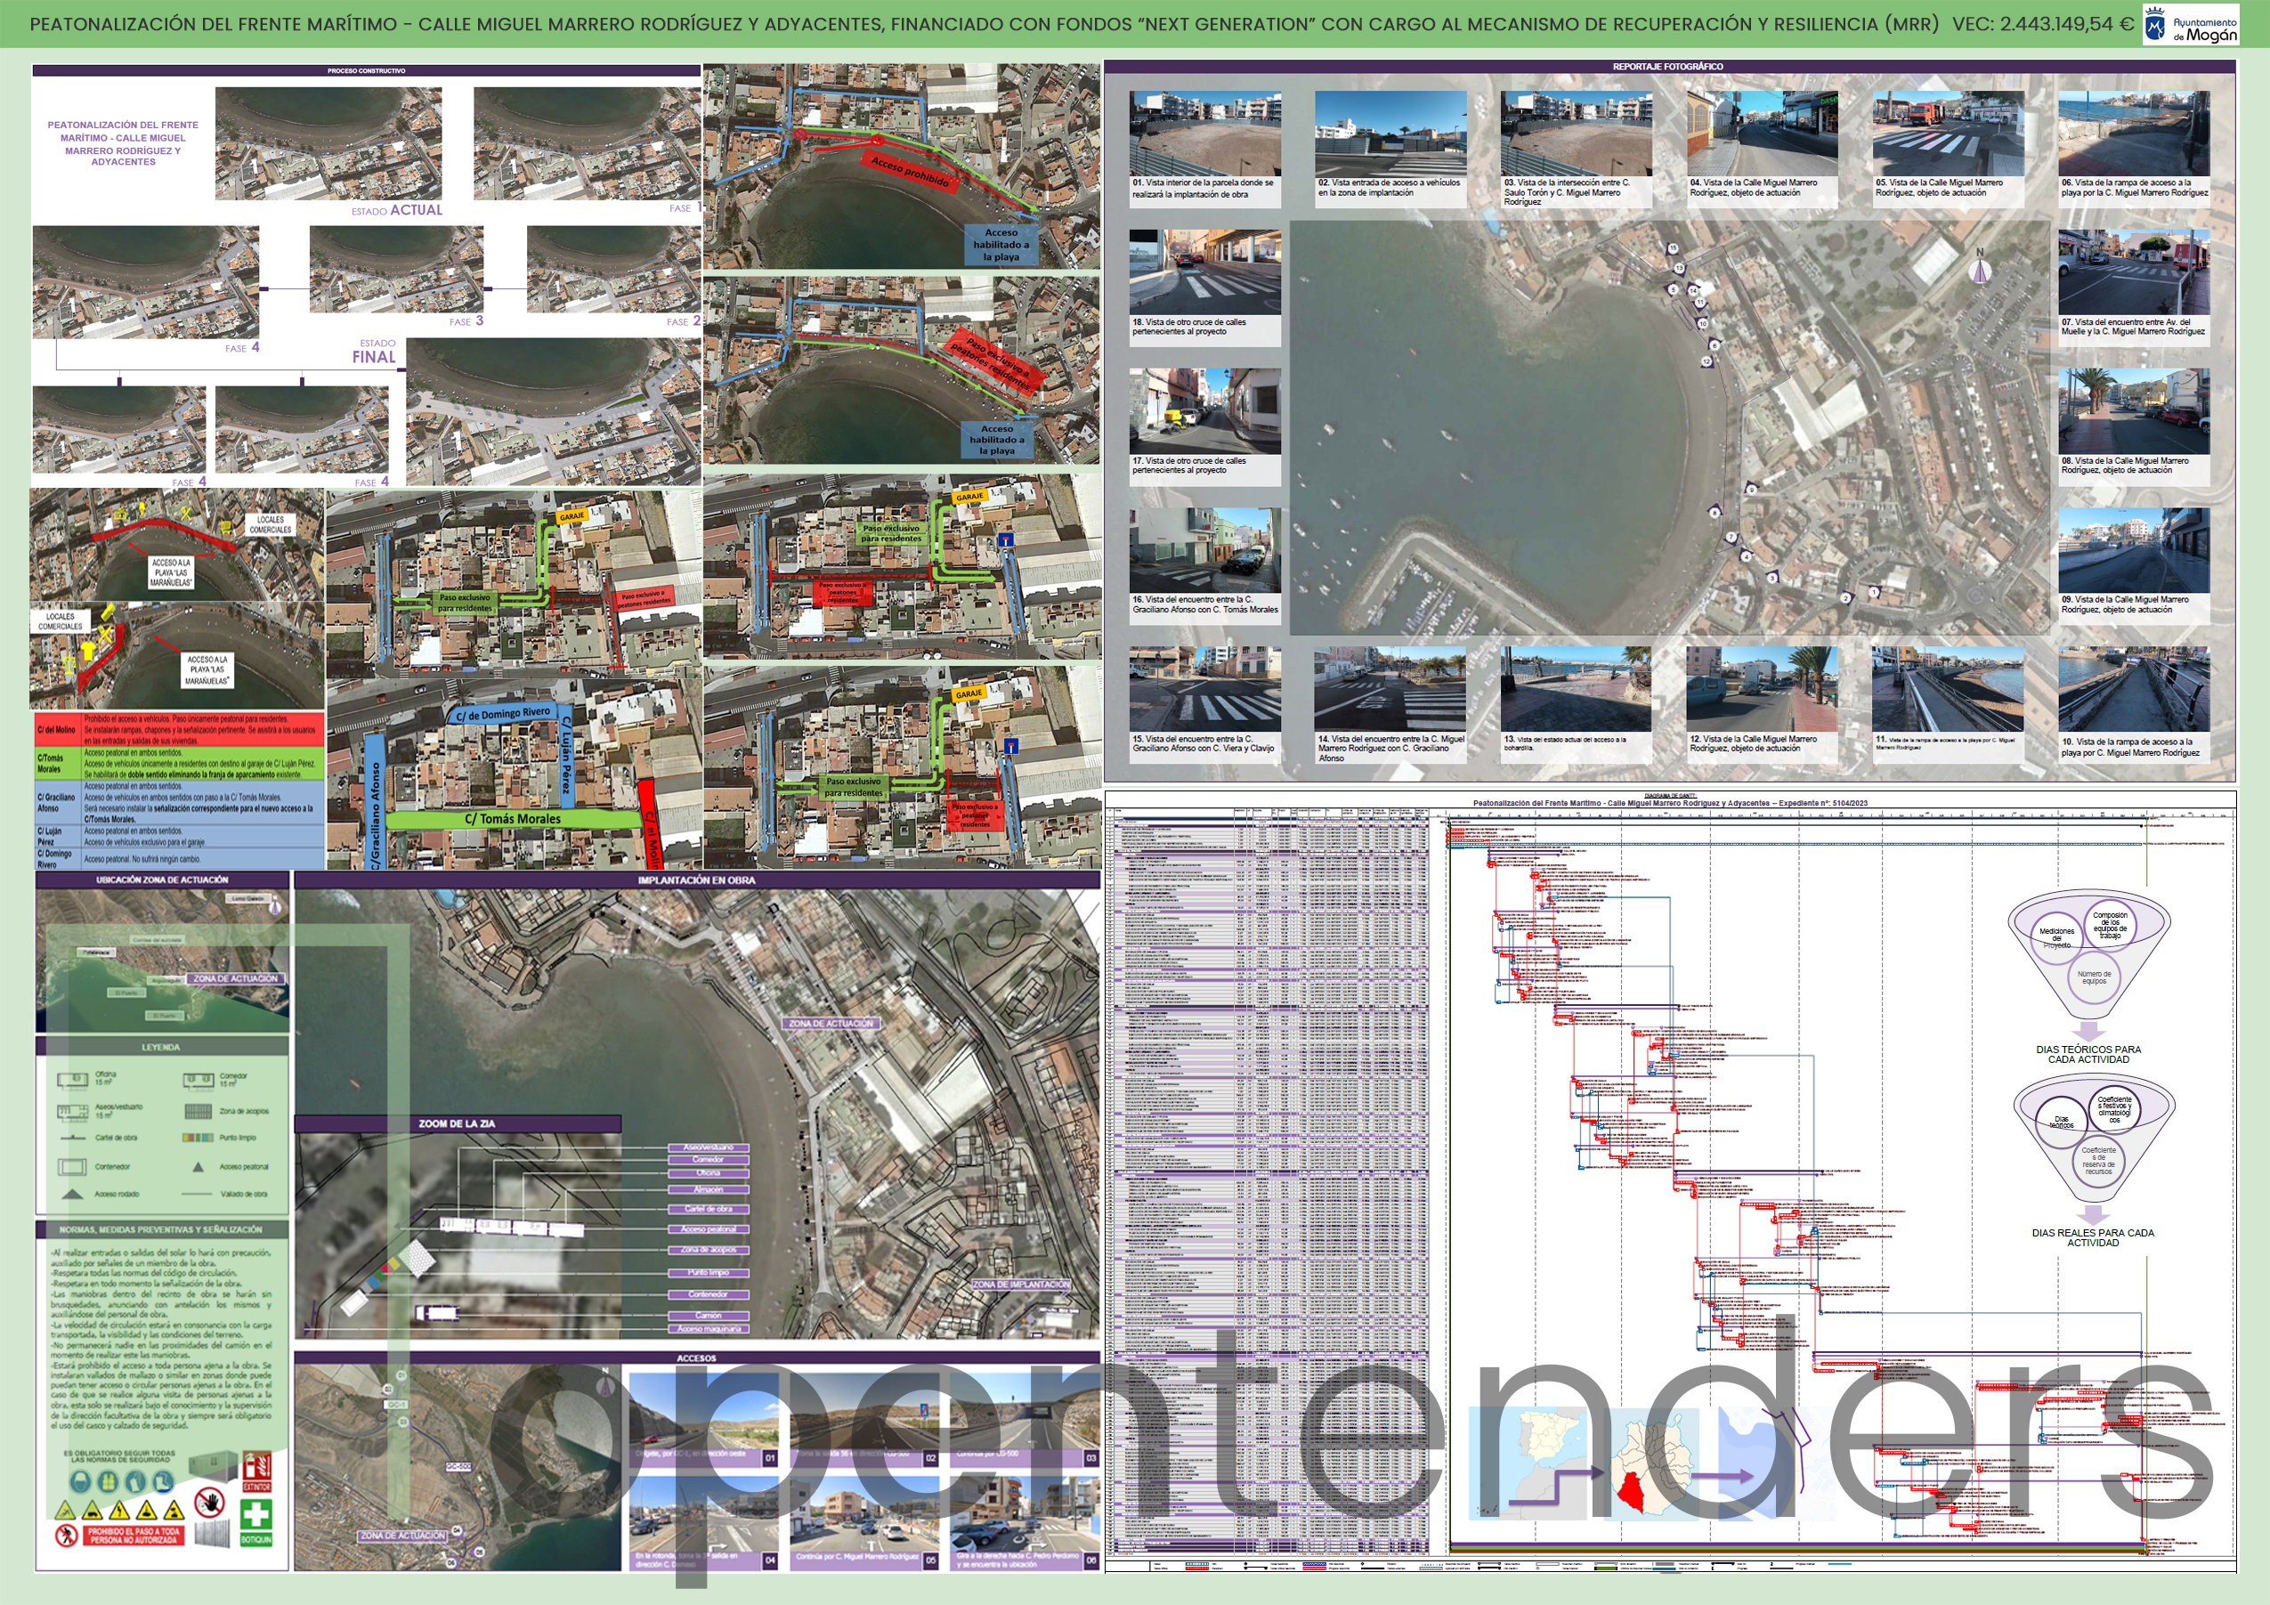Click the Oficina 15 m² symbol in LEYENDA

(73, 1080)
